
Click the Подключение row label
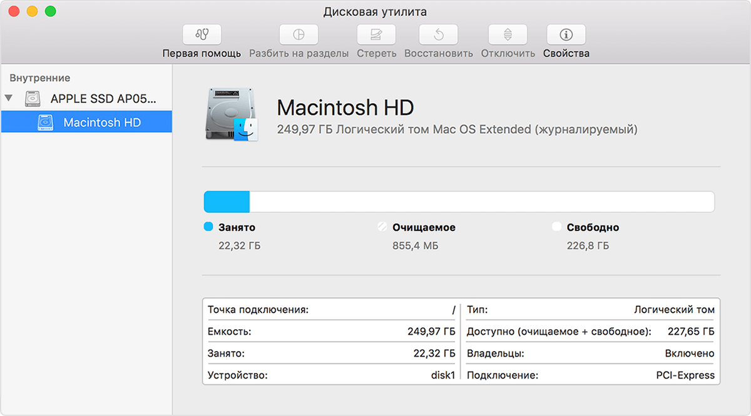(502, 375)
